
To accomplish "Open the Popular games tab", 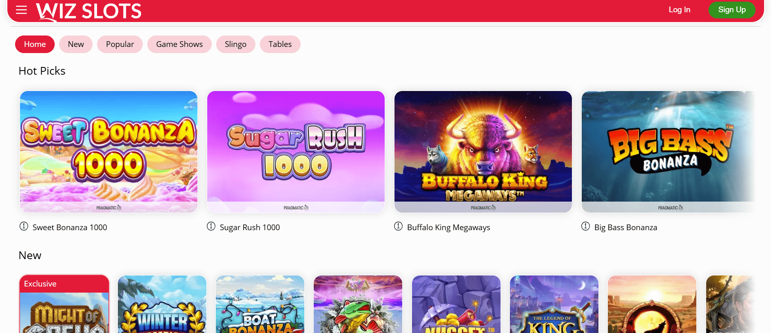I will pyautogui.click(x=120, y=44).
